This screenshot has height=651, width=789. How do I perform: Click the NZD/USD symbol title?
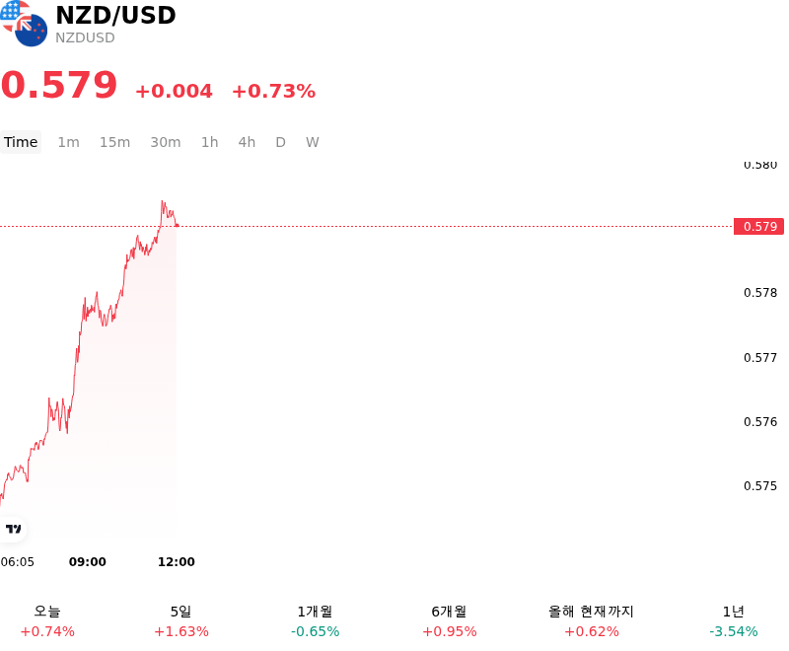tap(115, 15)
